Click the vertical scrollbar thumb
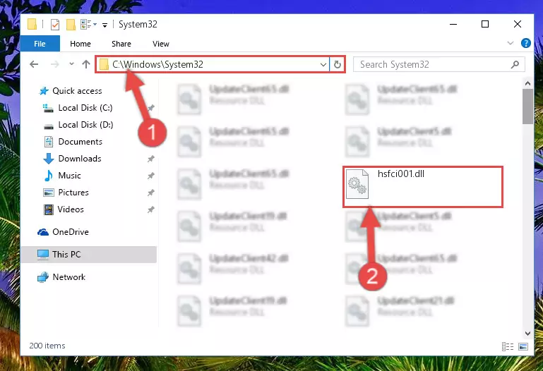Screen dimensions: 543x371 (x=527, y=107)
